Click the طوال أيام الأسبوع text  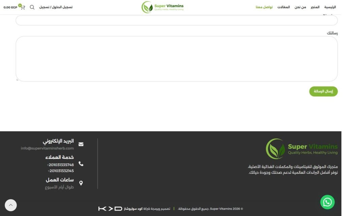pos(59,187)
